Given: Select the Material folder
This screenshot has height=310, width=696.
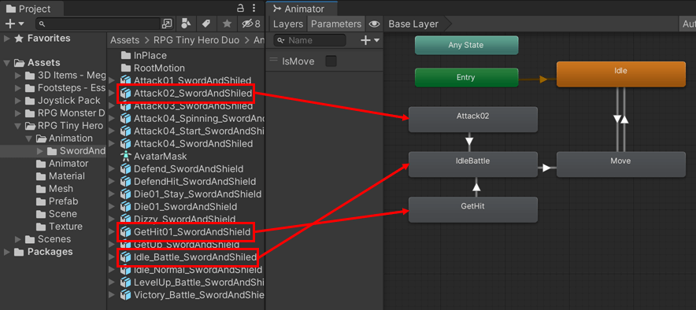Looking at the screenshot, I should (61, 176).
